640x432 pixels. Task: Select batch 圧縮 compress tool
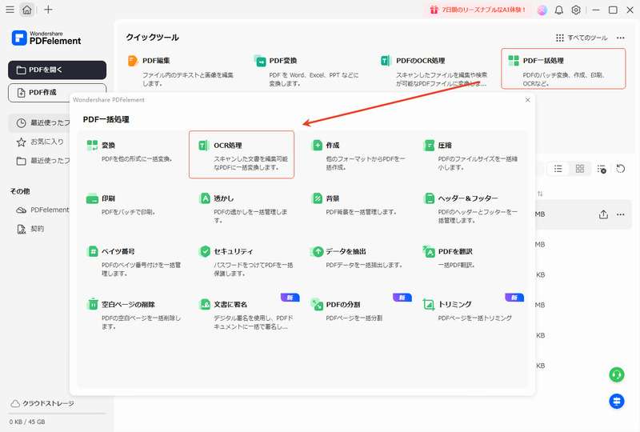tap(471, 154)
